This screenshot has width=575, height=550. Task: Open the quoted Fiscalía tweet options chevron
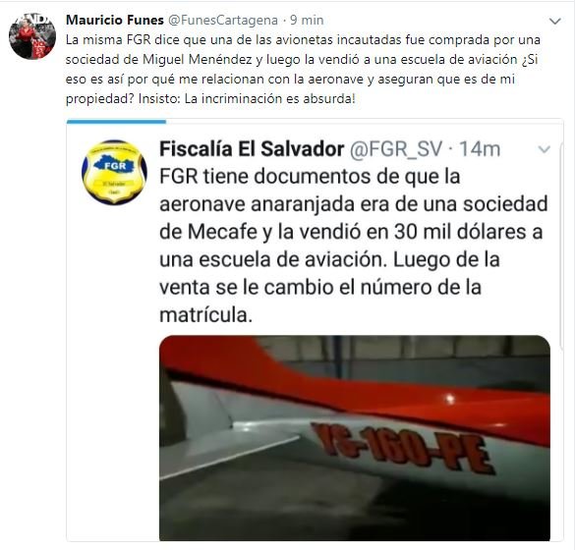point(544,149)
